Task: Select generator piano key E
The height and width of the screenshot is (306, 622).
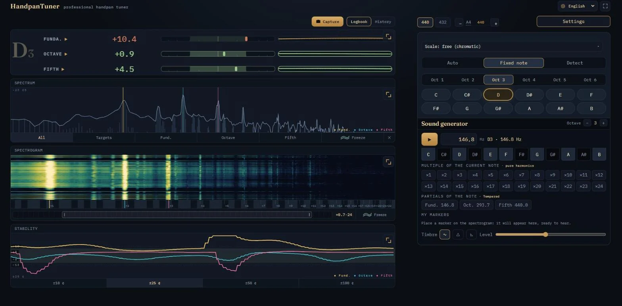Action: 490,154
